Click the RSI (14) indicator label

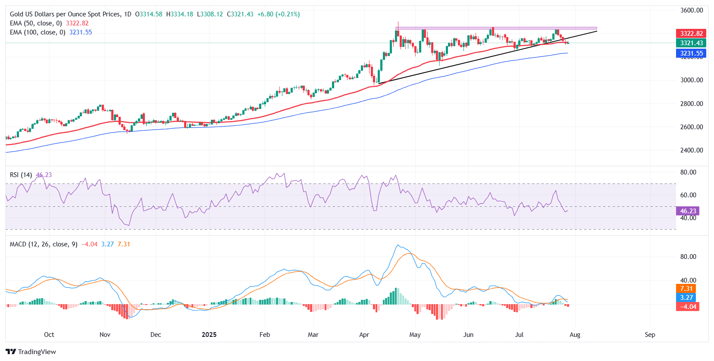coord(21,175)
